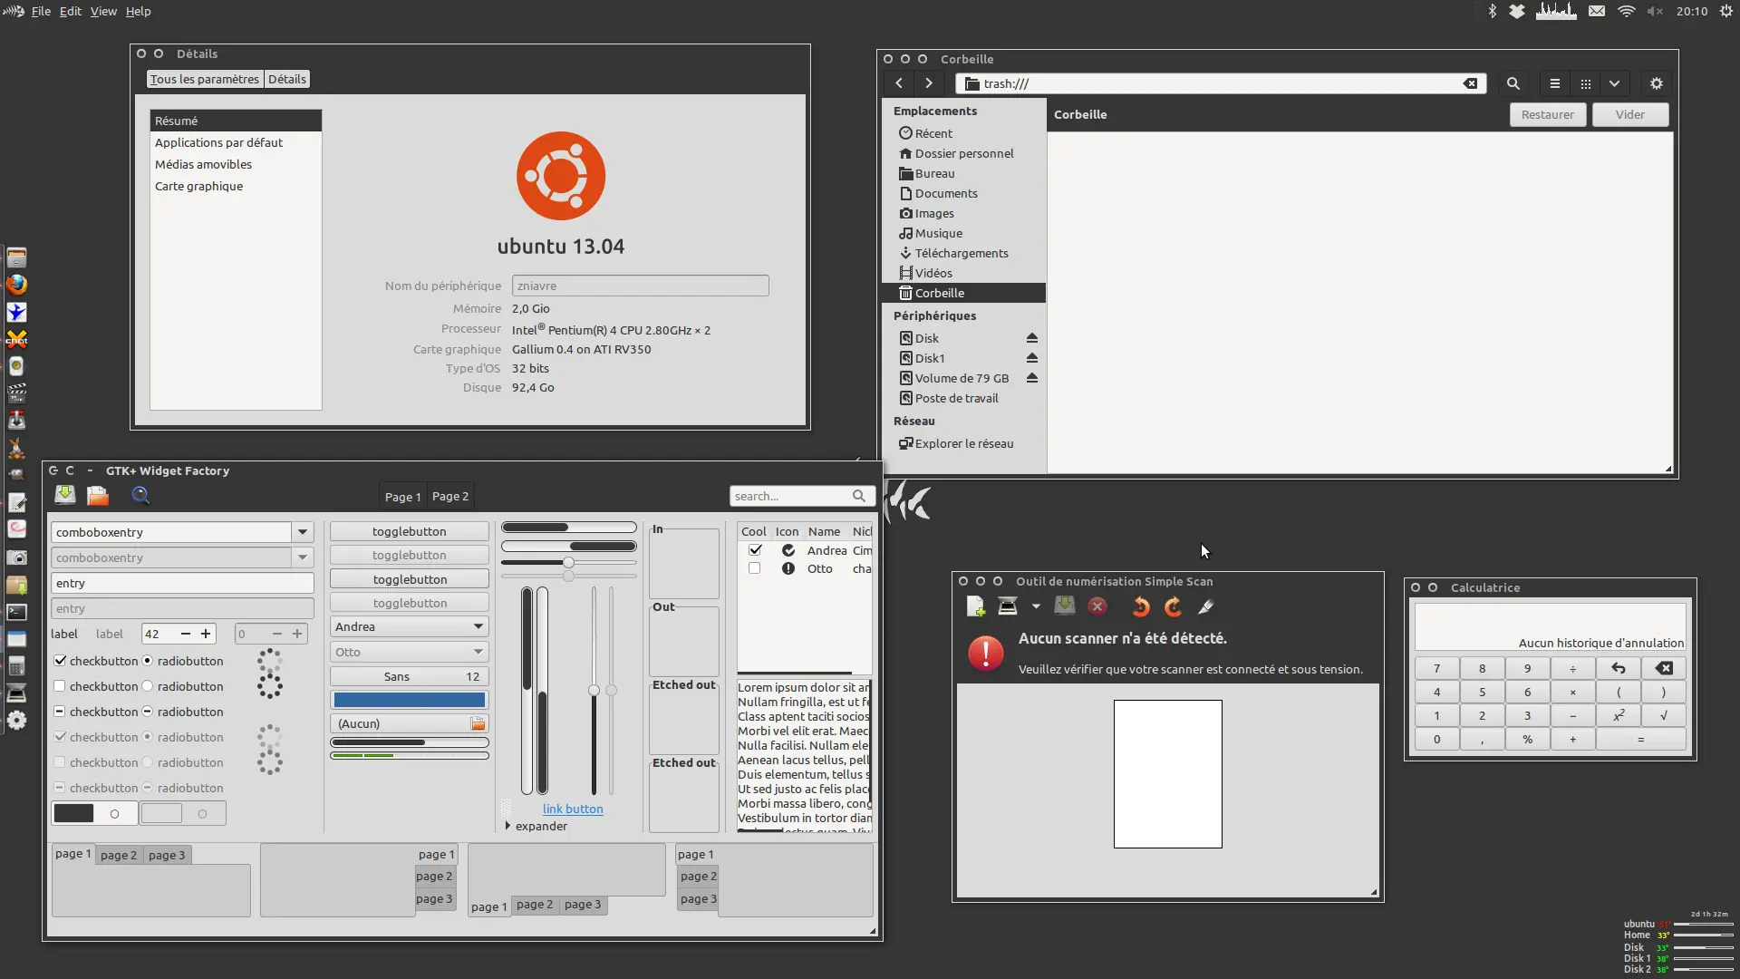The image size is (1740, 979).
Task: Click save icon in Simple Scan toolbar
Action: (x=1065, y=606)
